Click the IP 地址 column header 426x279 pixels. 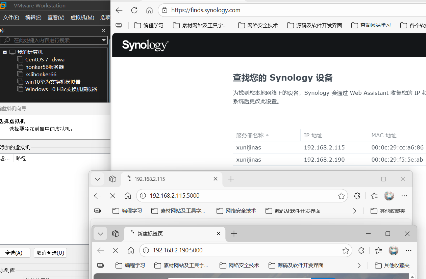[x=313, y=135]
